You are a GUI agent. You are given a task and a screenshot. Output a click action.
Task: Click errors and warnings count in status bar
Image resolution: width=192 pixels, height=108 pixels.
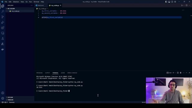4,102
